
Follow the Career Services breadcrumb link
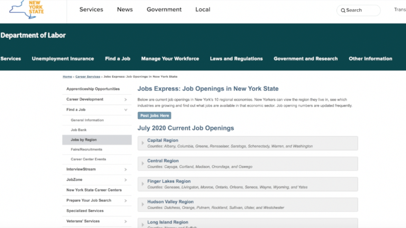point(88,77)
